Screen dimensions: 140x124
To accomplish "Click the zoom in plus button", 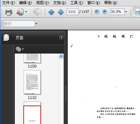I will (x=105, y=12).
